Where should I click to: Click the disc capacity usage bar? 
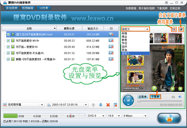44,116
